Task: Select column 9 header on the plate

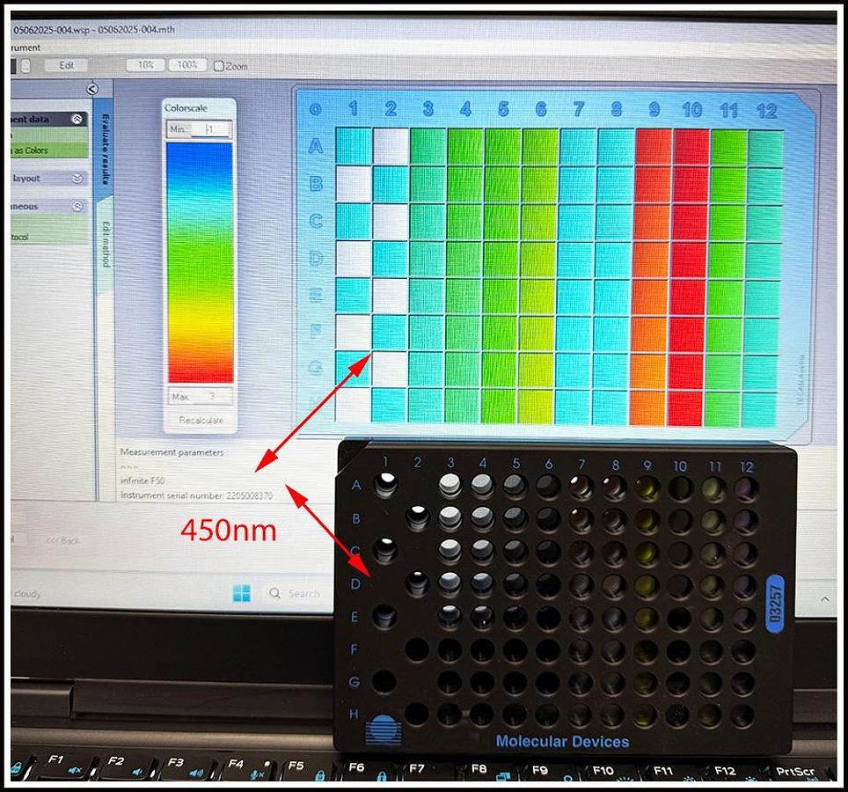Action: 654,109
